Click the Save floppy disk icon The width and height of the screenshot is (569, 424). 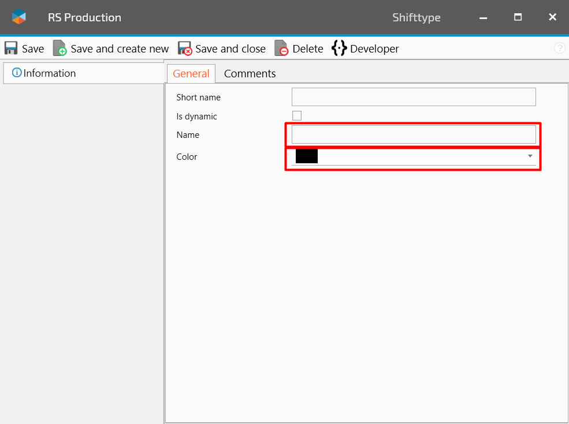click(11, 48)
